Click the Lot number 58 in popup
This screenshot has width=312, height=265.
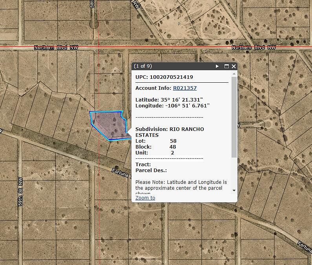pos(173,141)
